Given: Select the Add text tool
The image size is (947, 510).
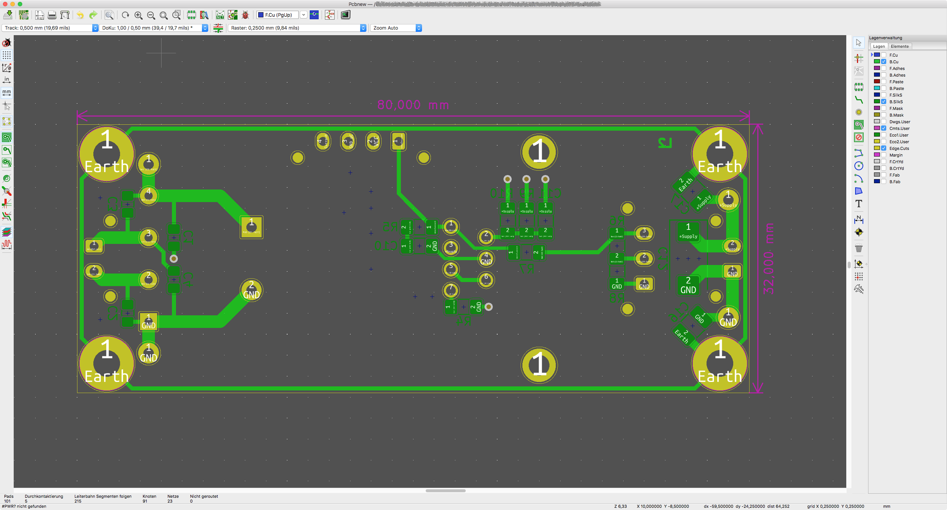Looking at the screenshot, I should [x=859, y=204].
